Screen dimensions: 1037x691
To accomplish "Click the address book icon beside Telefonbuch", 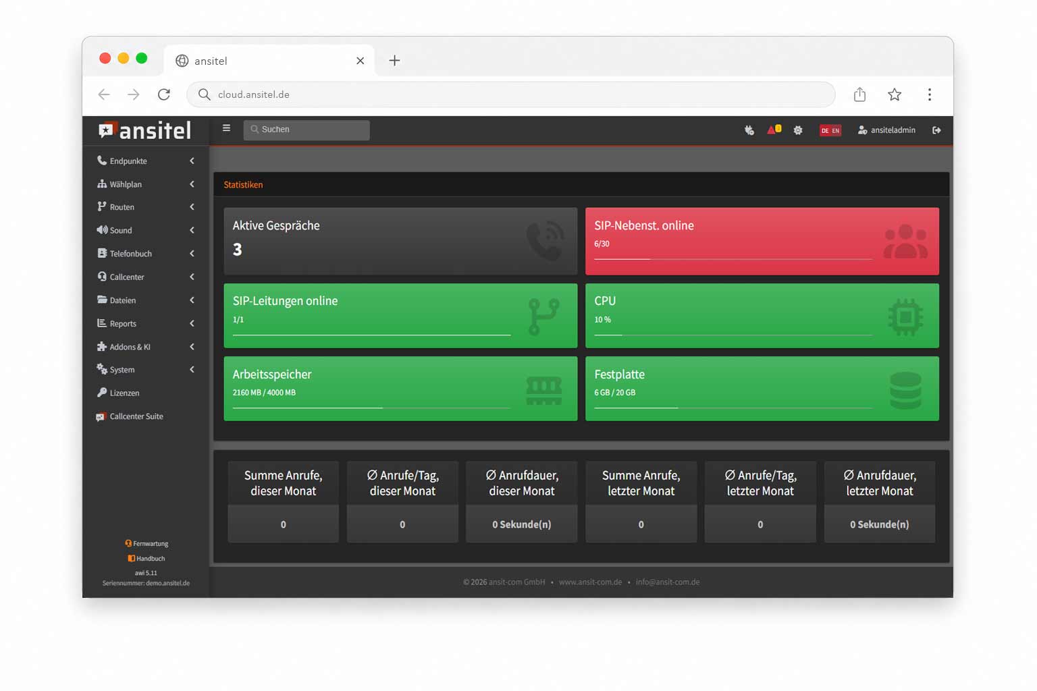I will [x=102, y=253].
